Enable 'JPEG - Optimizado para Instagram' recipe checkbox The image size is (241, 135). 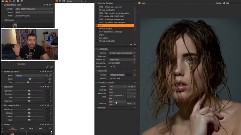point(97,22)
